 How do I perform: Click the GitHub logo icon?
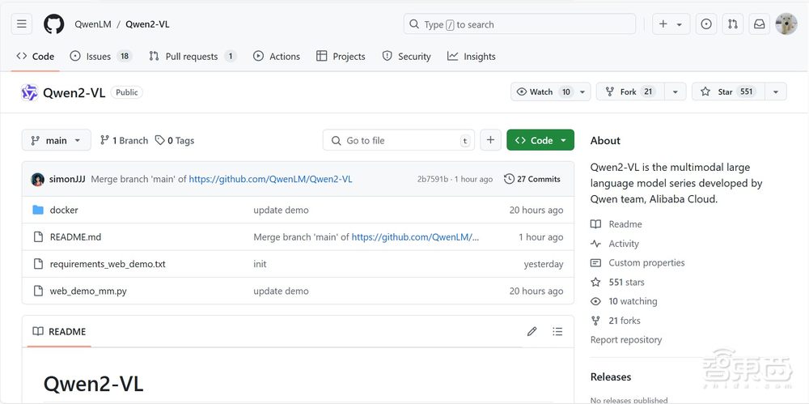53,24
